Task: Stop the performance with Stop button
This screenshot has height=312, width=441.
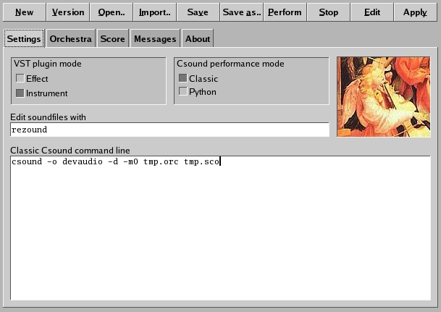Action: click(x=328, y=12)
